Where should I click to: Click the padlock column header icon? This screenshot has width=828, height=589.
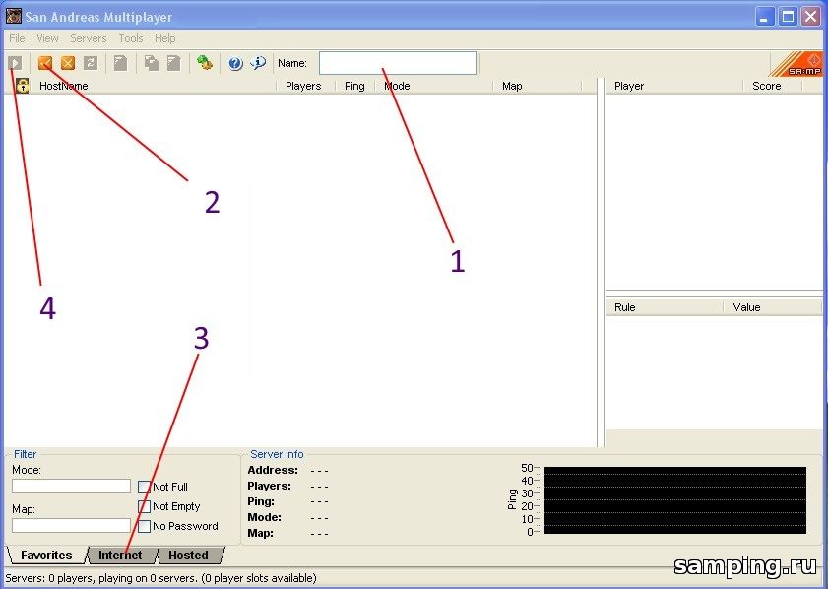click(x=23, y=86)
